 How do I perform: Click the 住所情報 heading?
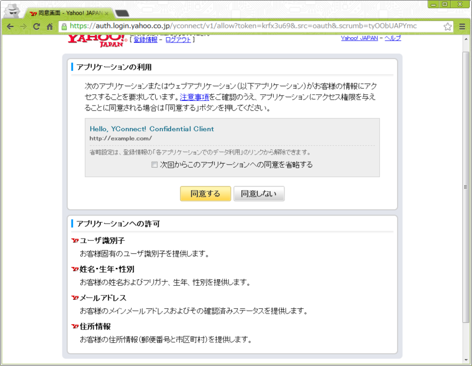coord(95,326)
